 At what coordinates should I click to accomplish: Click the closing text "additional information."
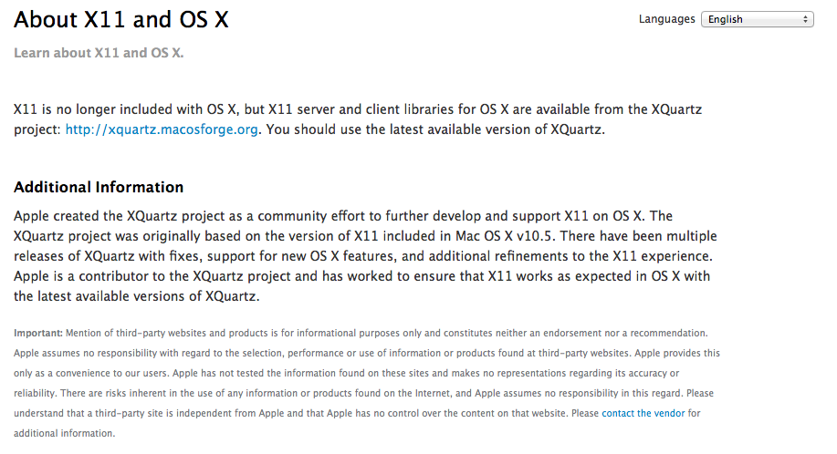pyautogui.click(x=64, y=433)
